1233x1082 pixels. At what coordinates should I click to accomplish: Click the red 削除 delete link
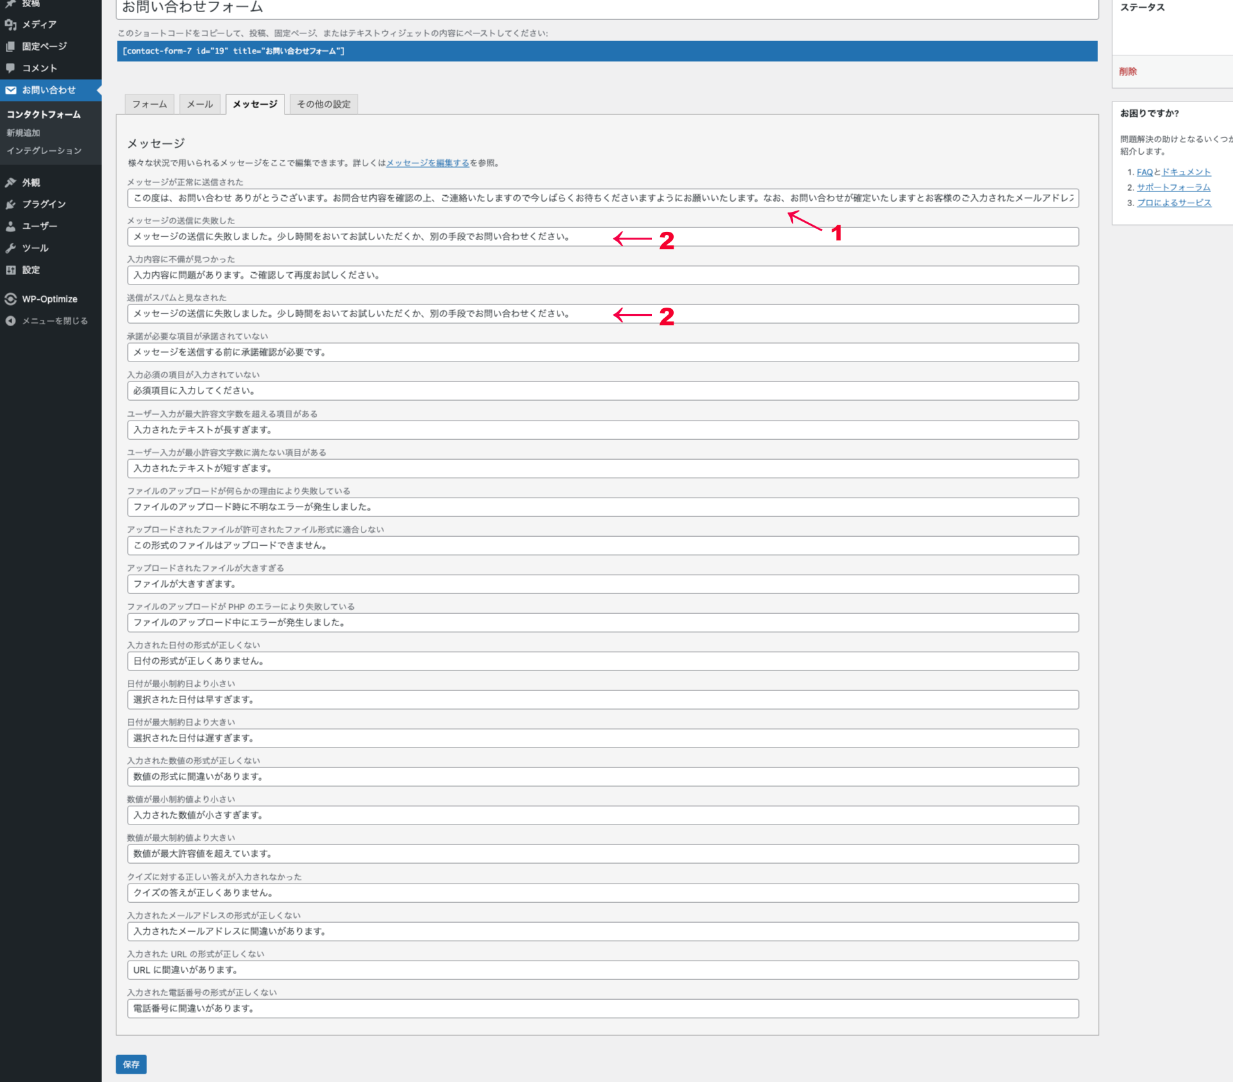point(1128,71)
